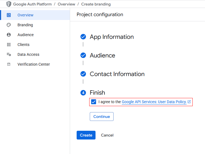The image size is (205, 154).
Task: Expand the Audience step in project configuration
Action: tap(102, 56)
